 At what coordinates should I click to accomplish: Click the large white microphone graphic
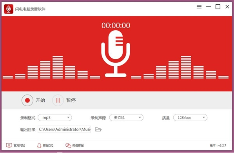click(116, 54)
